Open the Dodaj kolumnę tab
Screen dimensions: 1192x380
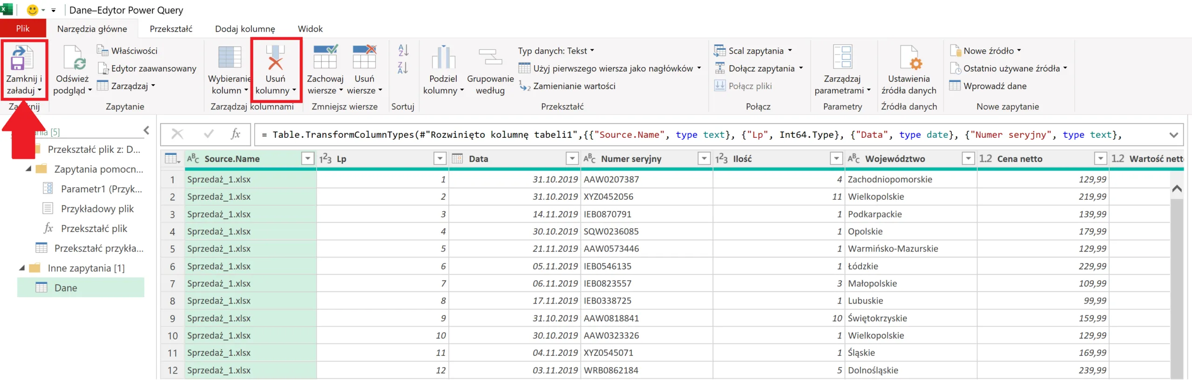pyautogui.click(x=245, y=29)
